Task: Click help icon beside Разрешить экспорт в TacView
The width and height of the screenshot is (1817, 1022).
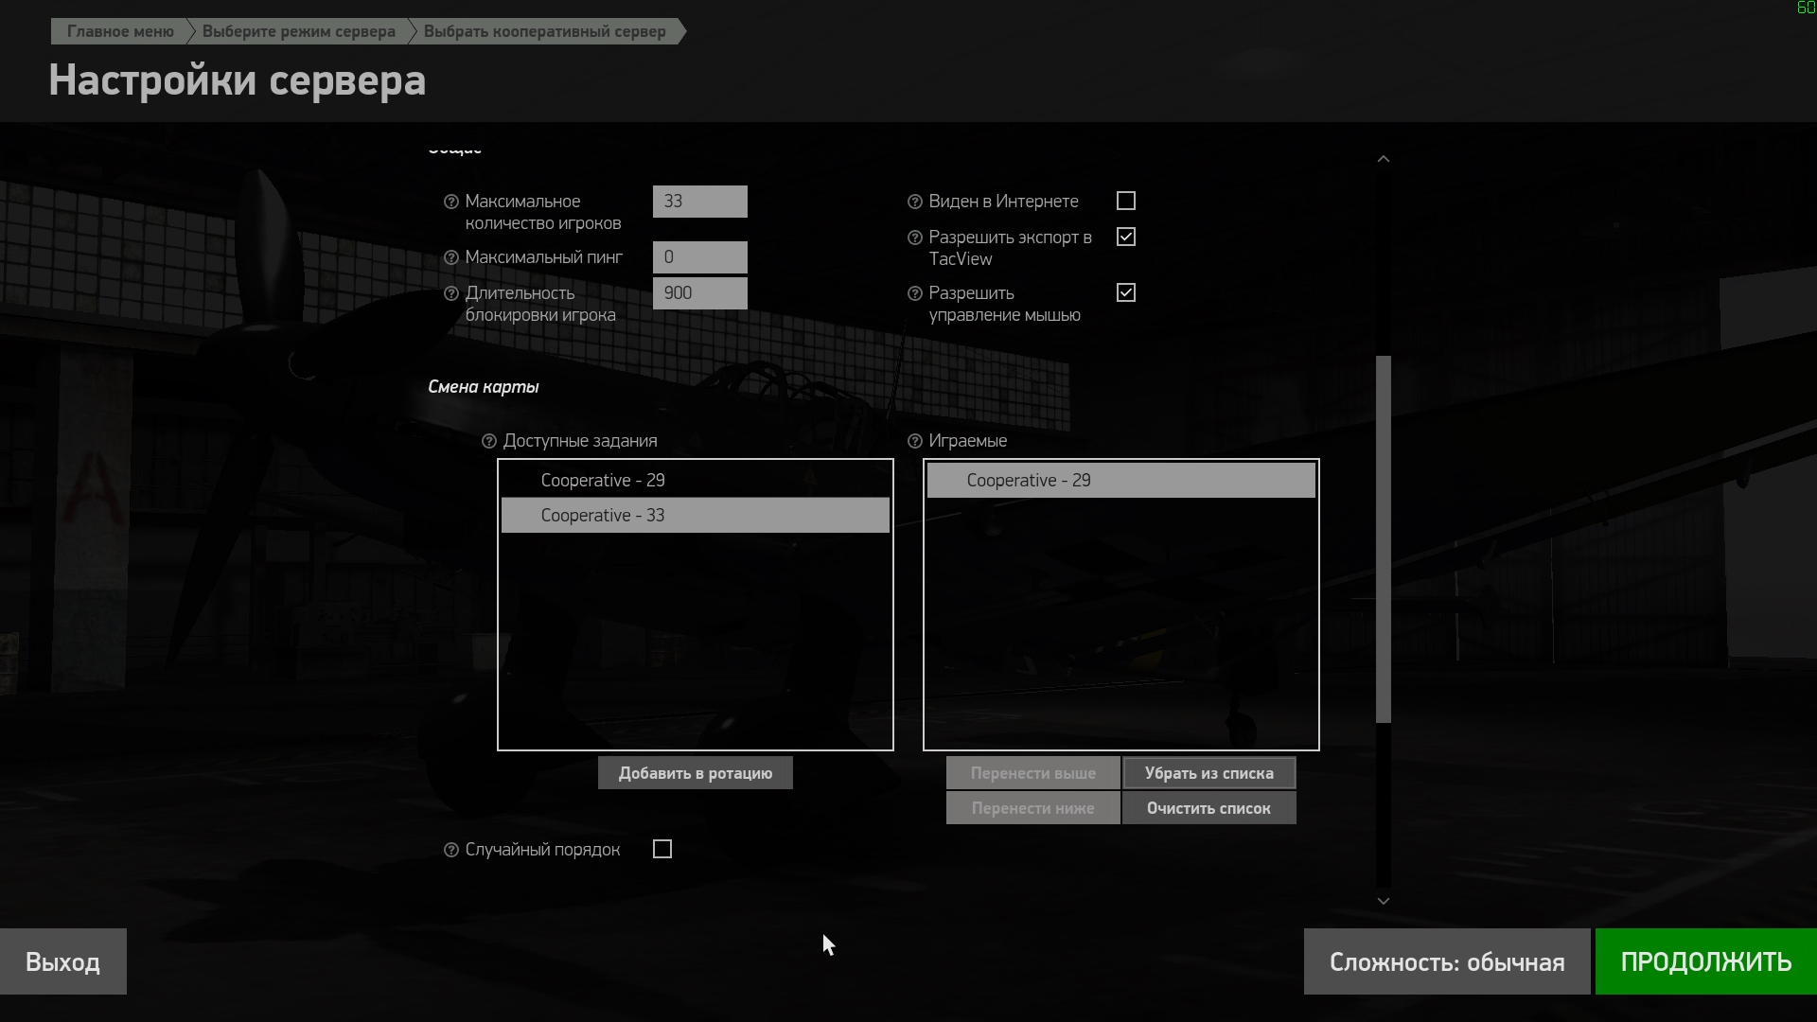Action: point(915,238)
